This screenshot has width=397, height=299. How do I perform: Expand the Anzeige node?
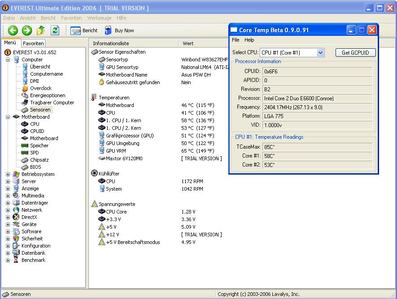point(8,188)
